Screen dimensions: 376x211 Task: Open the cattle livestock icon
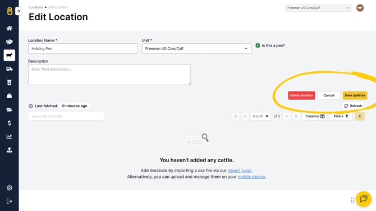tap(10, 56)
